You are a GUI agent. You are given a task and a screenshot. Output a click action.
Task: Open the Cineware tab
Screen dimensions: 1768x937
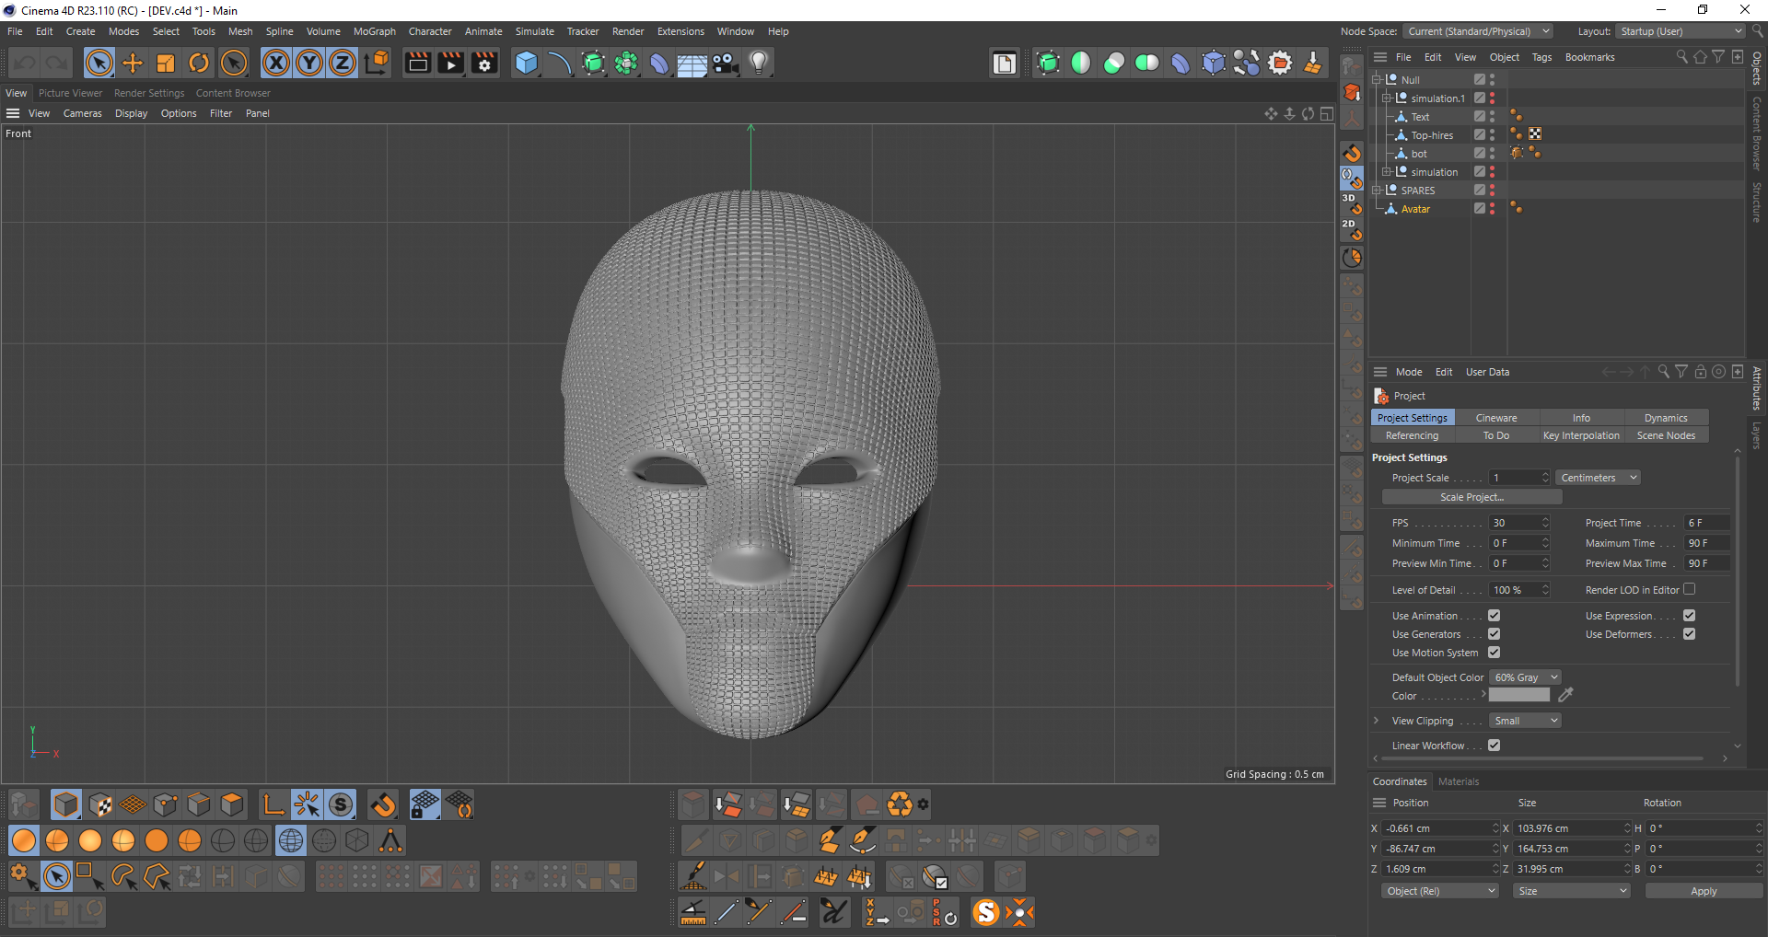tap(1496, 418)
